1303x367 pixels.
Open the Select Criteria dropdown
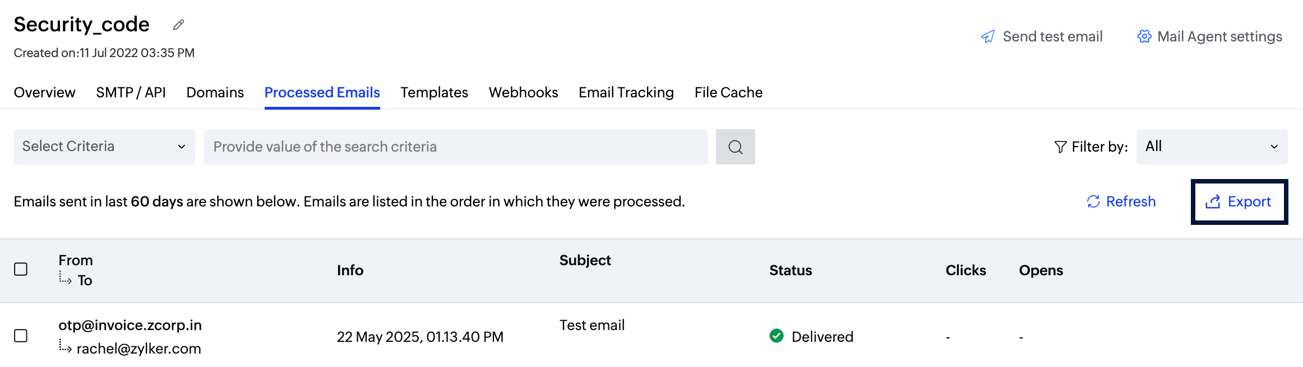pos(104,147)
